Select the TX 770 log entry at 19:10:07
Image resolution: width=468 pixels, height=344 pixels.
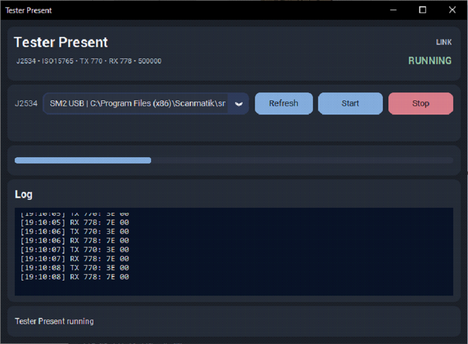pyautogui.click(x=74, y=250)
